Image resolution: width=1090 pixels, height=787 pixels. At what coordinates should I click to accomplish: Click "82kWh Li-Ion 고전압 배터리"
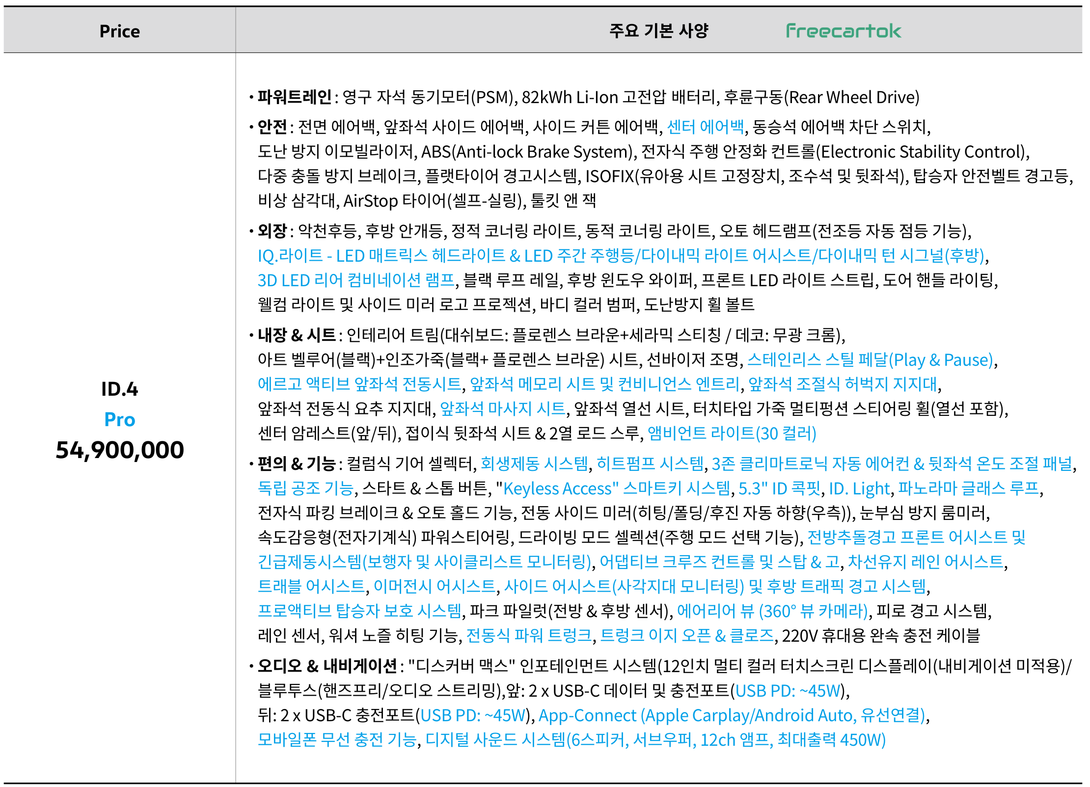click(x=619, y=97)
